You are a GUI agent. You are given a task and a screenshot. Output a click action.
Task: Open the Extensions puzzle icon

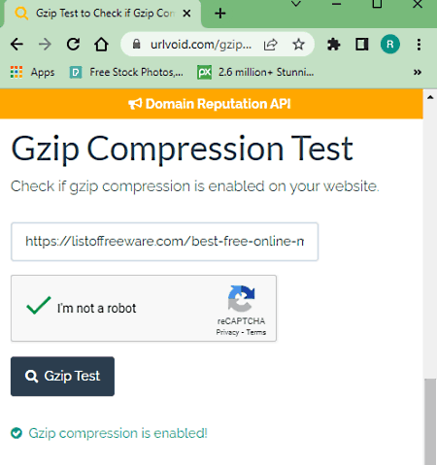click(333, 45)
